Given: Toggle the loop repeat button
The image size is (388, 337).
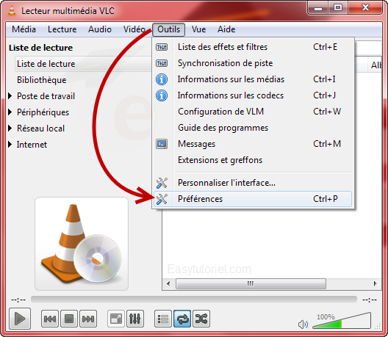Looking at the screenshot, I should pos(182,319).
